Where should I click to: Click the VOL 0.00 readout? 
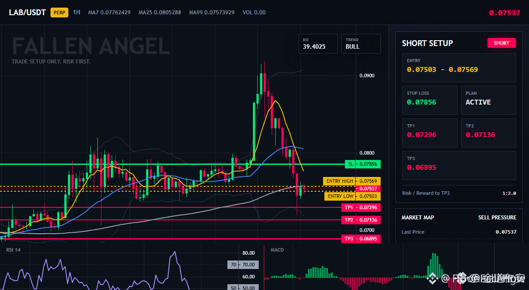coord(254,13)
